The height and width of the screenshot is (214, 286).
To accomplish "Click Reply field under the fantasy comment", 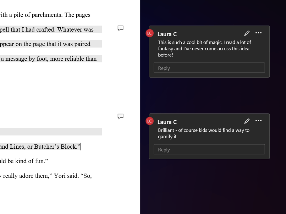I will (209, 68).
